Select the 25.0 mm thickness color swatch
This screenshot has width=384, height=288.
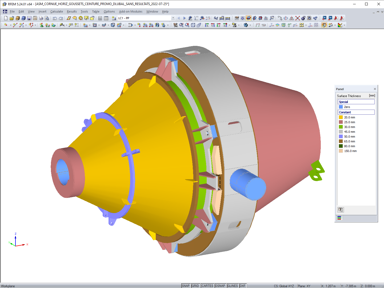tap(341, 122)
